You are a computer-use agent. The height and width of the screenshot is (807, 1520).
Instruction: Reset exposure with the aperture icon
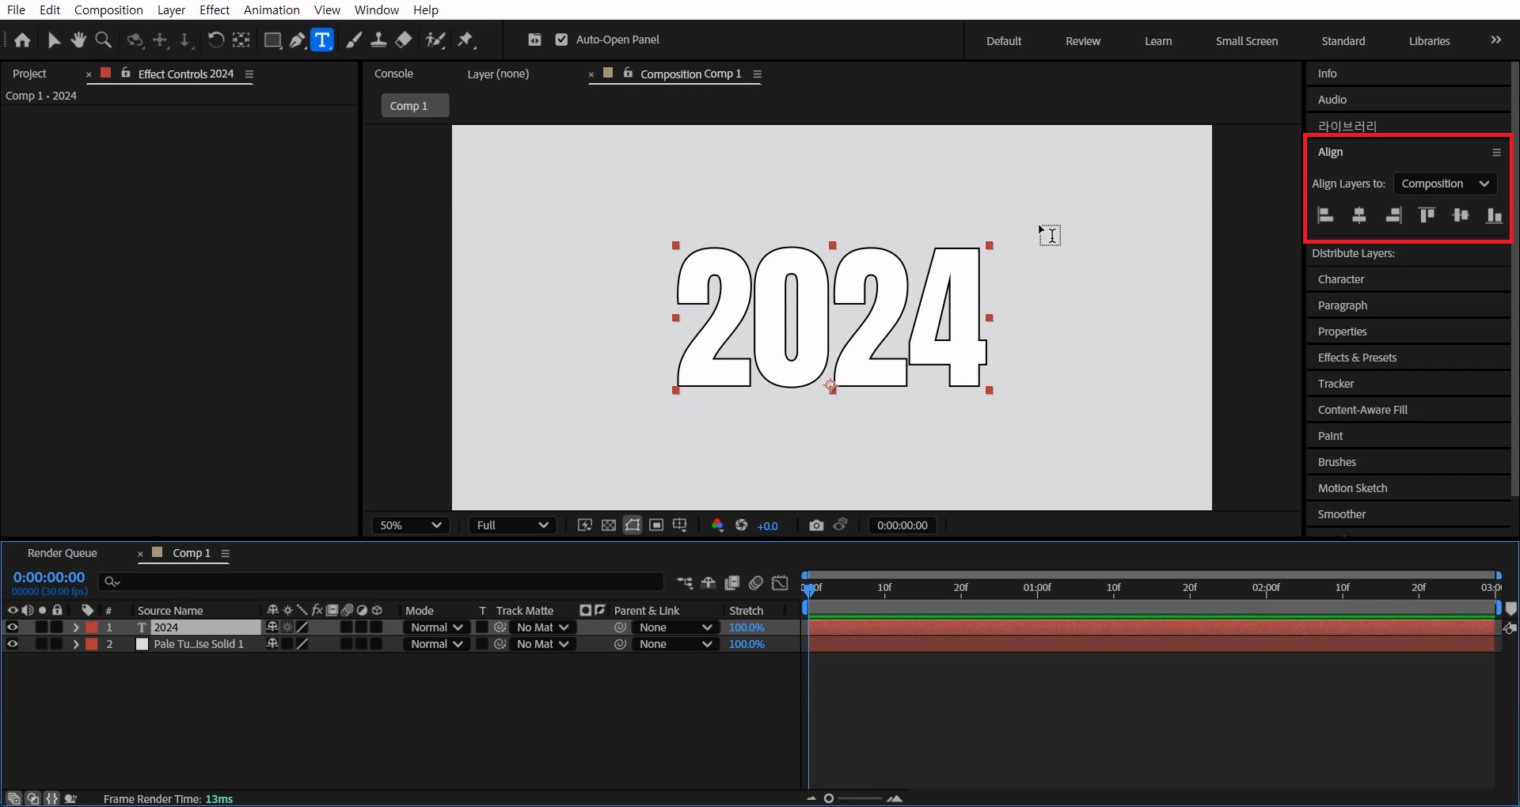(x=742, y=525)
